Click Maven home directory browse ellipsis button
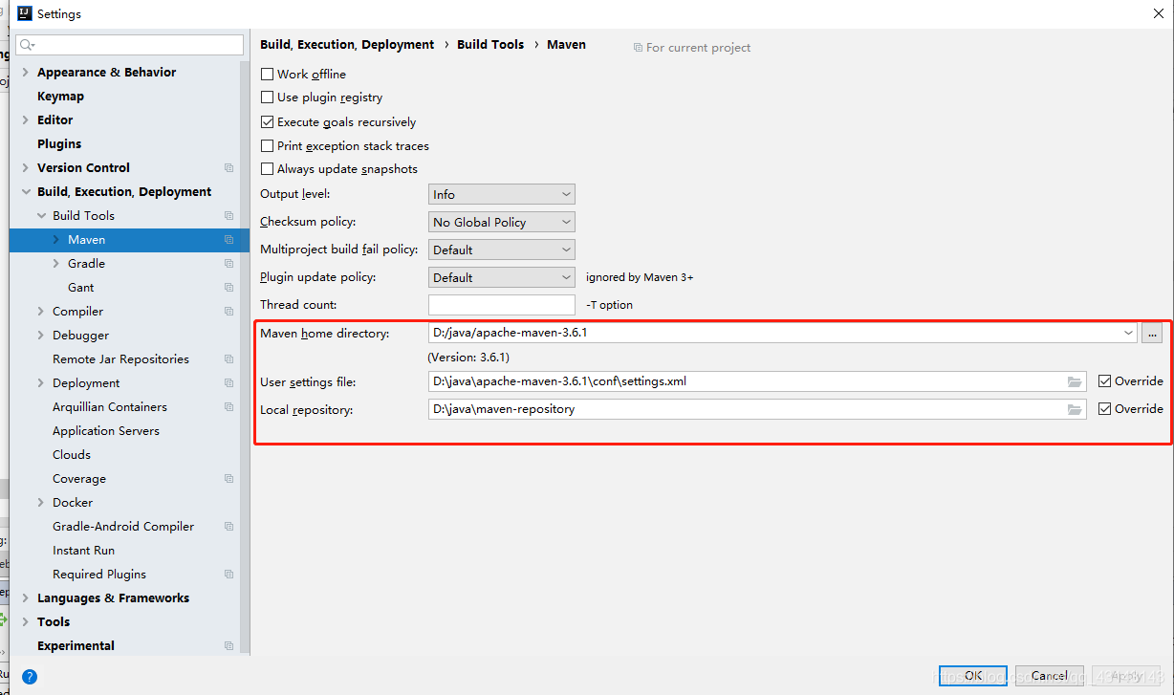 pyautogui.click(x=1151, y=334)
